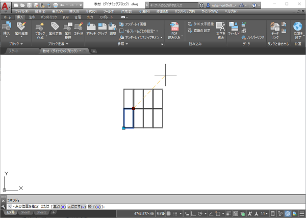Toggle drawing grid display in status bar
This screenshot has height=218, width=306.
[169, 214]
